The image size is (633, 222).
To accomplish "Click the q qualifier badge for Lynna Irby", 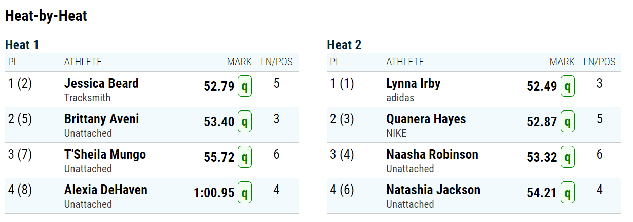I will pyautogui.click(x=568, y=86).
